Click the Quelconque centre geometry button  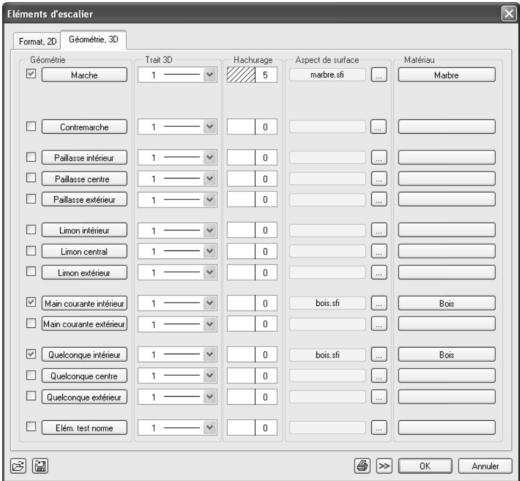click(84, 376)
